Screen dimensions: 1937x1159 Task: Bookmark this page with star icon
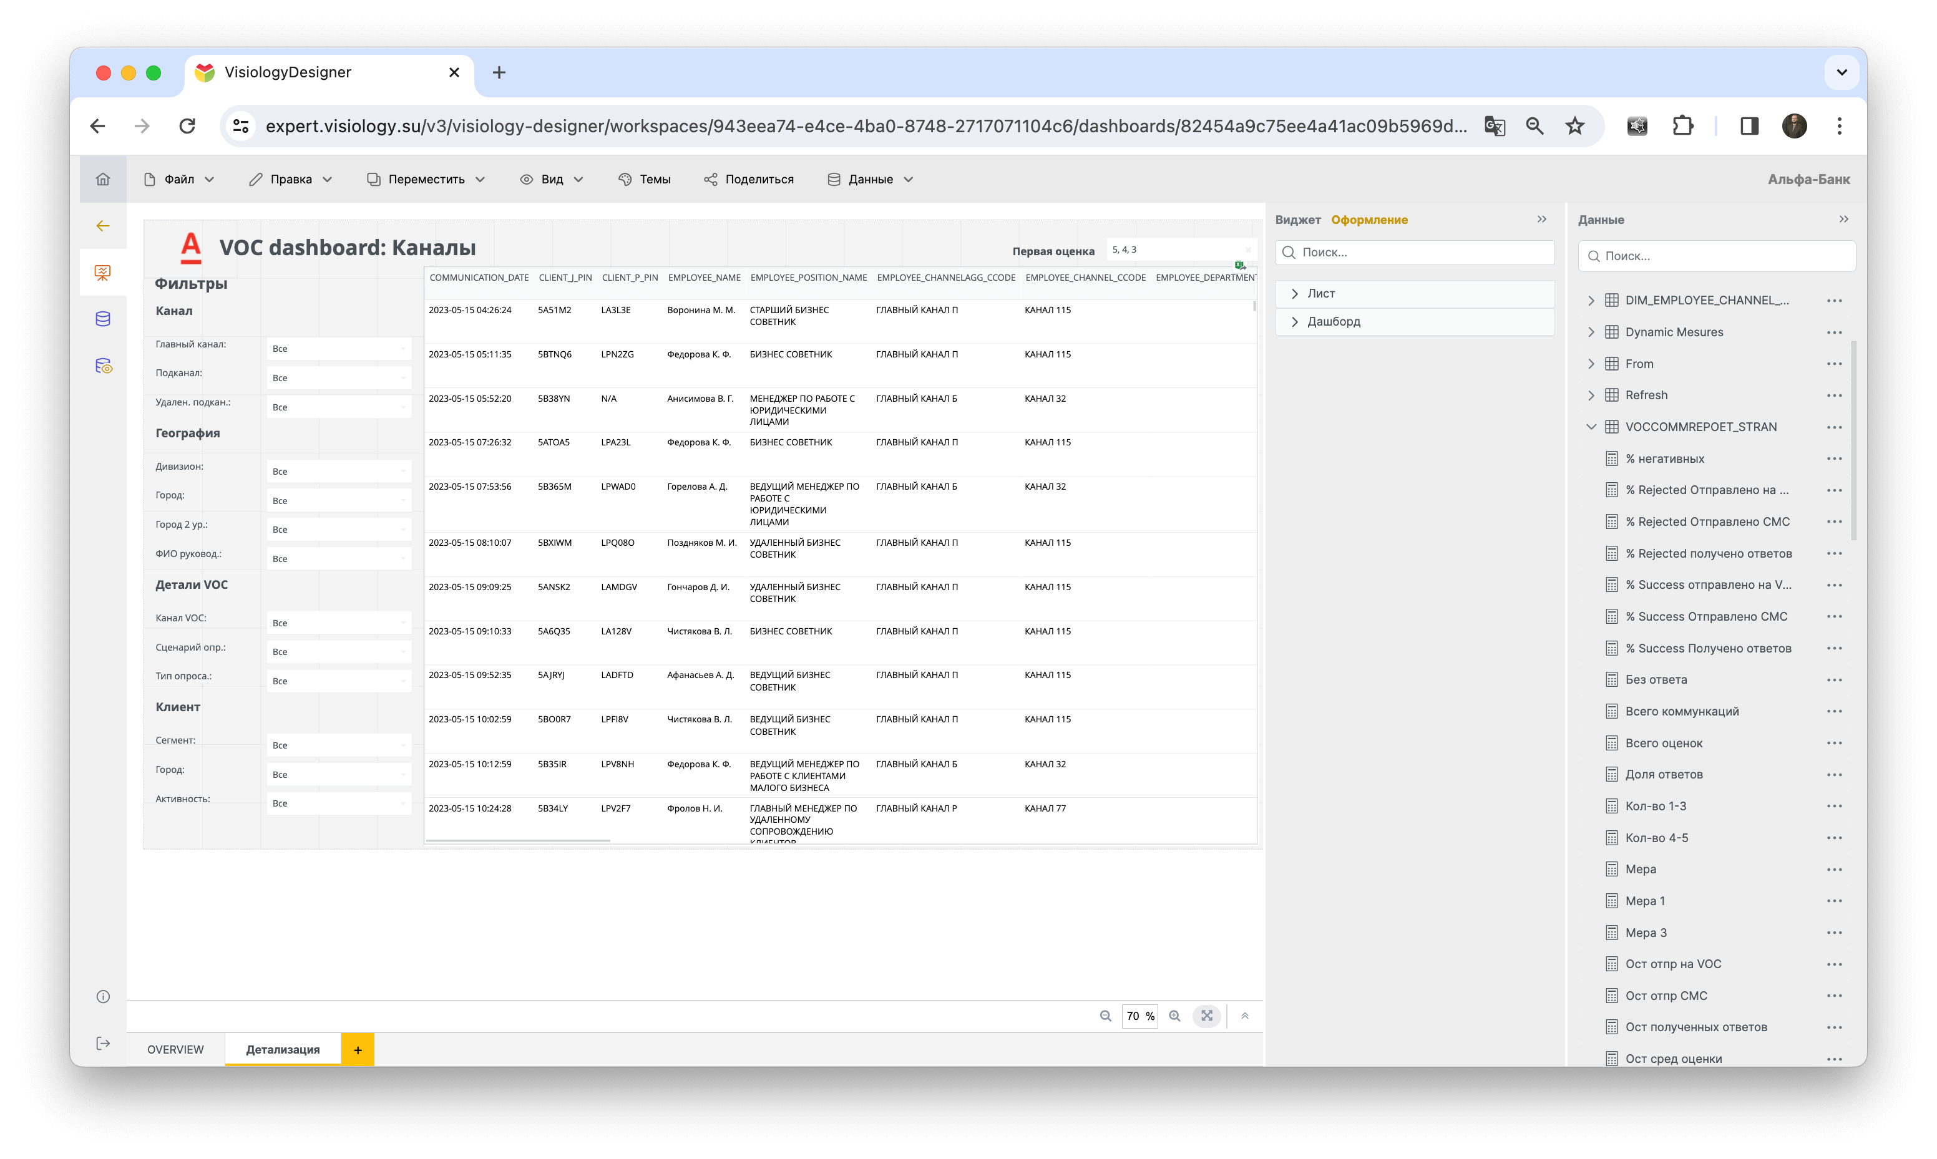[x=1574, y=126]
